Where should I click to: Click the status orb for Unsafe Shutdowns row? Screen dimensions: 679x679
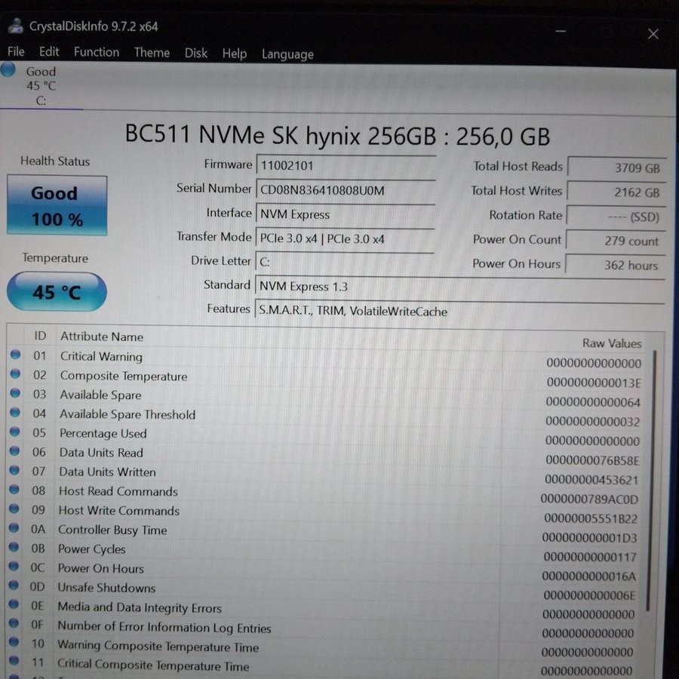pyautogui.click(x=14, y=587)
